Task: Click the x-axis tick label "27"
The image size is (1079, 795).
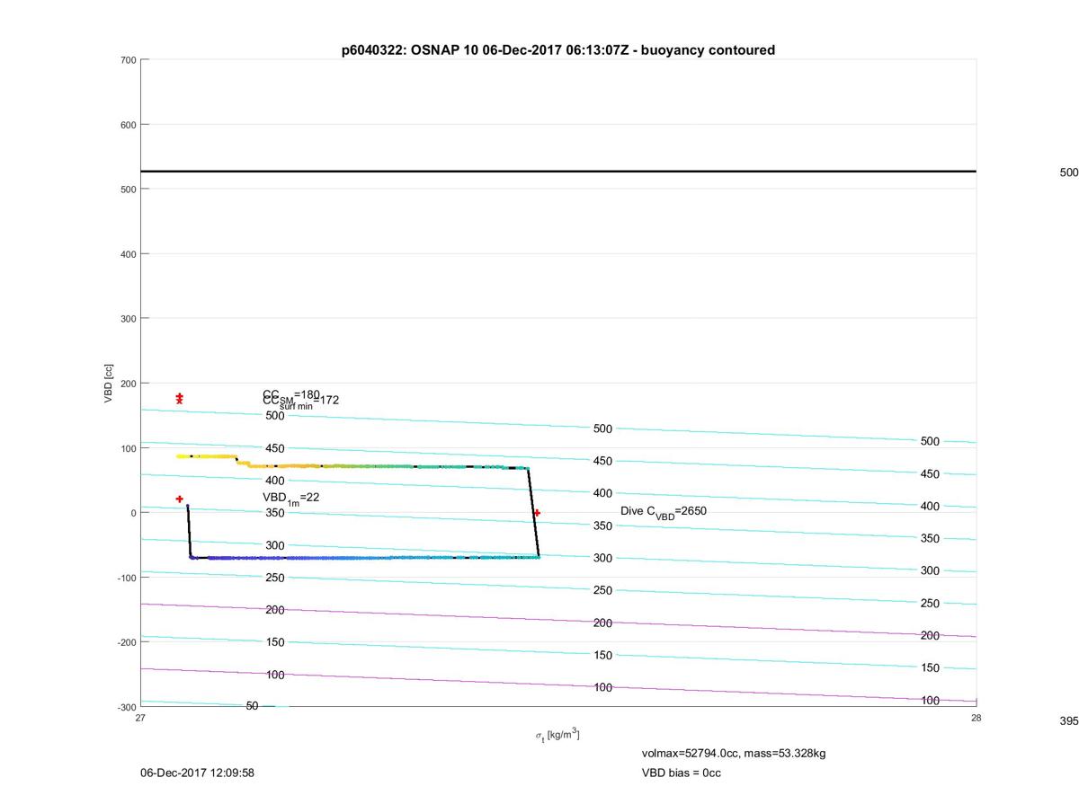Action: [x=140, y=718]
